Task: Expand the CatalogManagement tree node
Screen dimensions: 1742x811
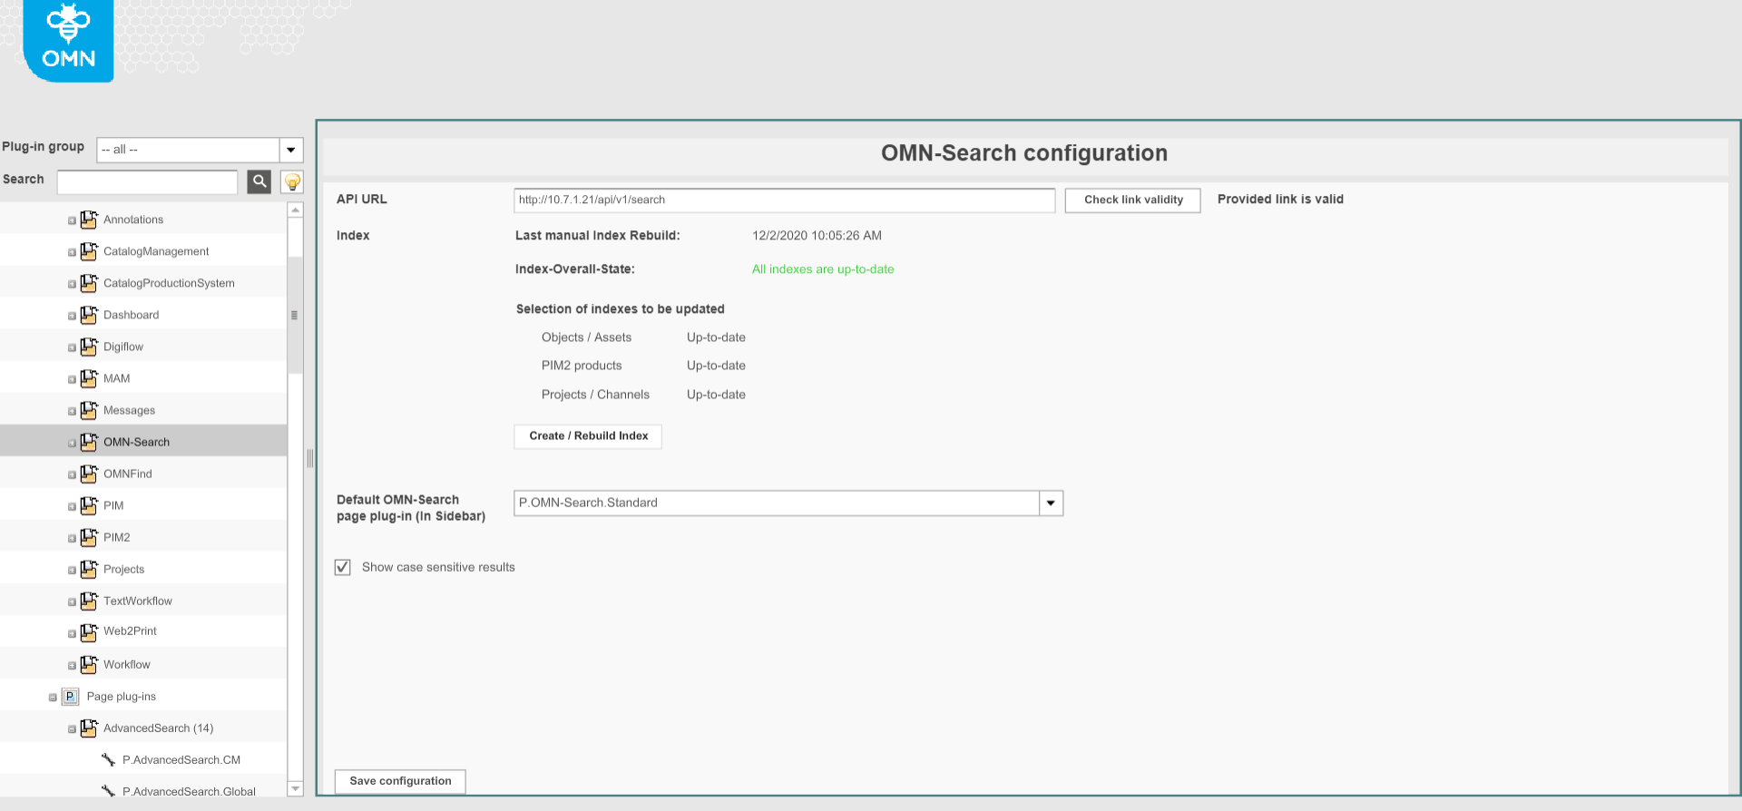Action: tap(72, 252)
